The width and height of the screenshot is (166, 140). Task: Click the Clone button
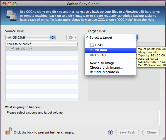(151, 132)
